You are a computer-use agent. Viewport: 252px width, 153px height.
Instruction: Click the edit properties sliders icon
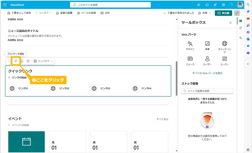point(16,61)
